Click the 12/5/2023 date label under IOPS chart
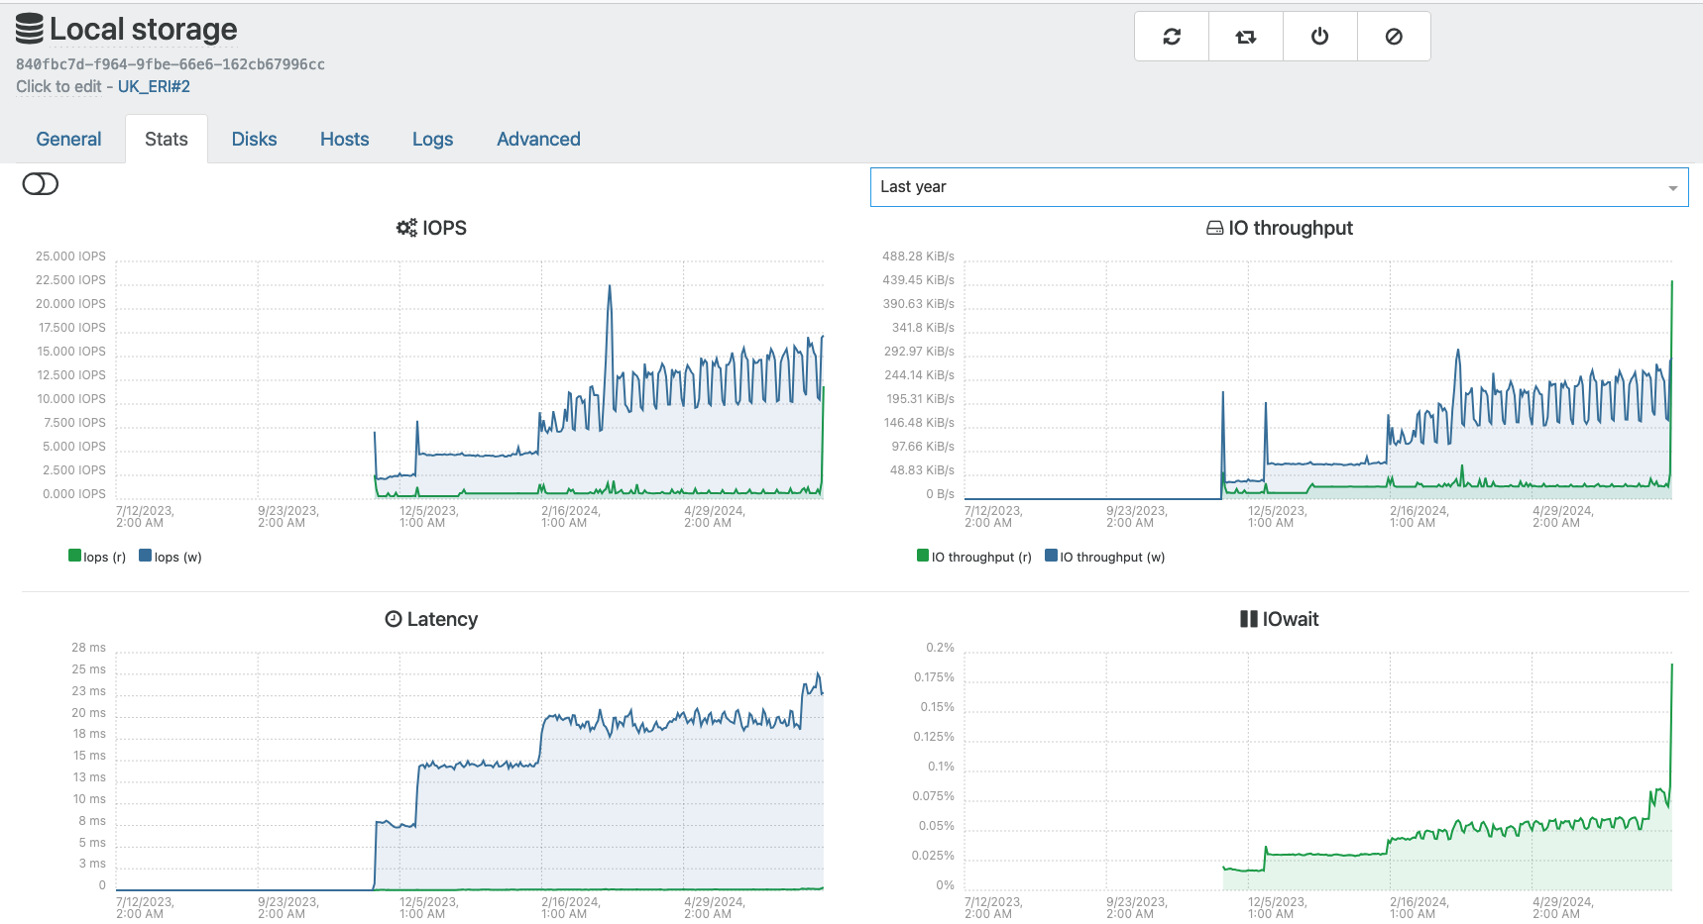The width and height of the screenshot is (1703, 924). (x=428, y=517)
